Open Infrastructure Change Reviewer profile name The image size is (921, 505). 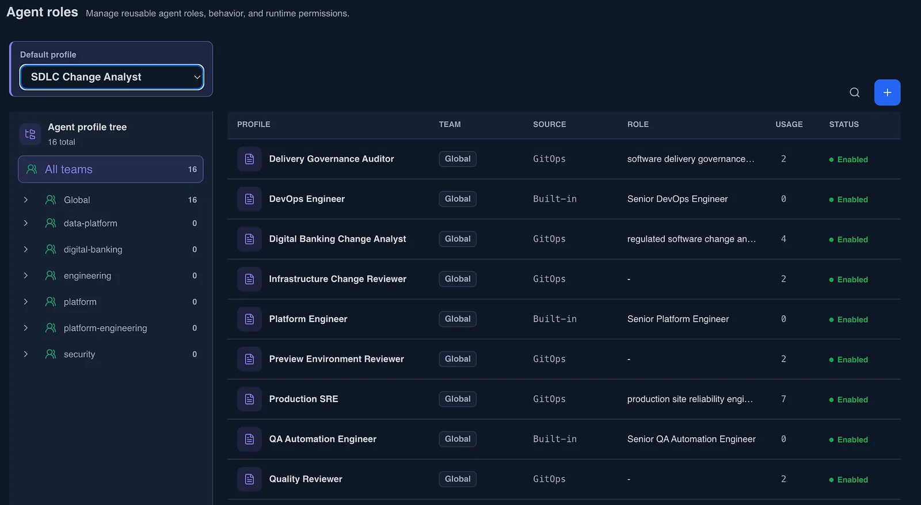click(338, 279)
